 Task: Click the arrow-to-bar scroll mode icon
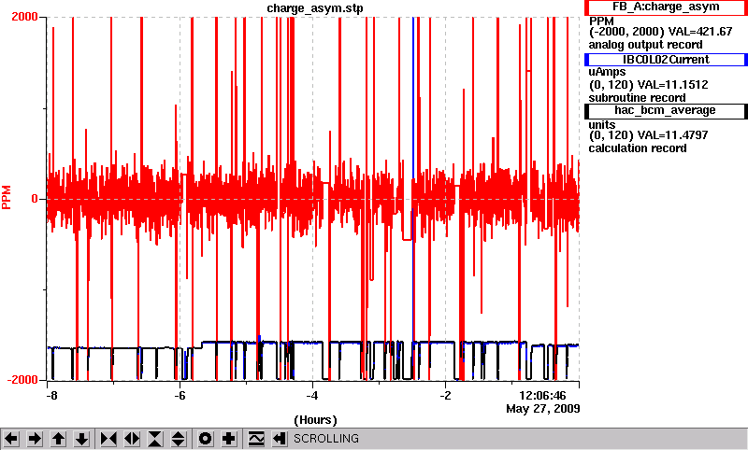(x=280, y=438)
